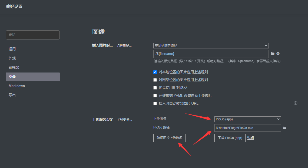Open help icon beside URL escape option
308x168 pixels.
point(296,103)
